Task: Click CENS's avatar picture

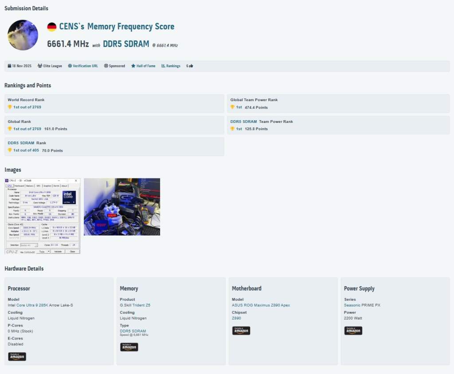Action: click(x=23, y=35)
